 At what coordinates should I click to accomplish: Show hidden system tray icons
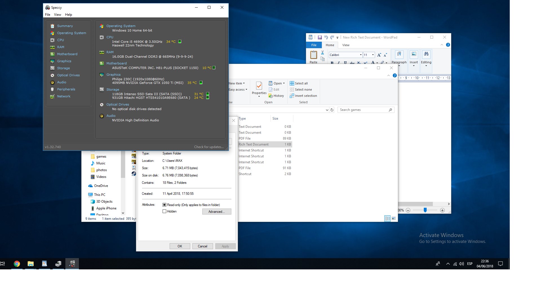448,264
